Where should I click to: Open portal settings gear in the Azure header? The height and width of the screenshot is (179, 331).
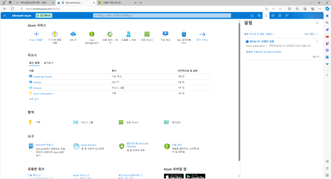click(x=273, y=16)
